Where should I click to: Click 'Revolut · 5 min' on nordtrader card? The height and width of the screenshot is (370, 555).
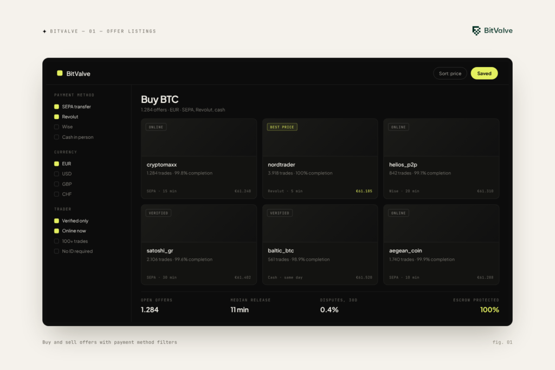click(x=285, y=191)
